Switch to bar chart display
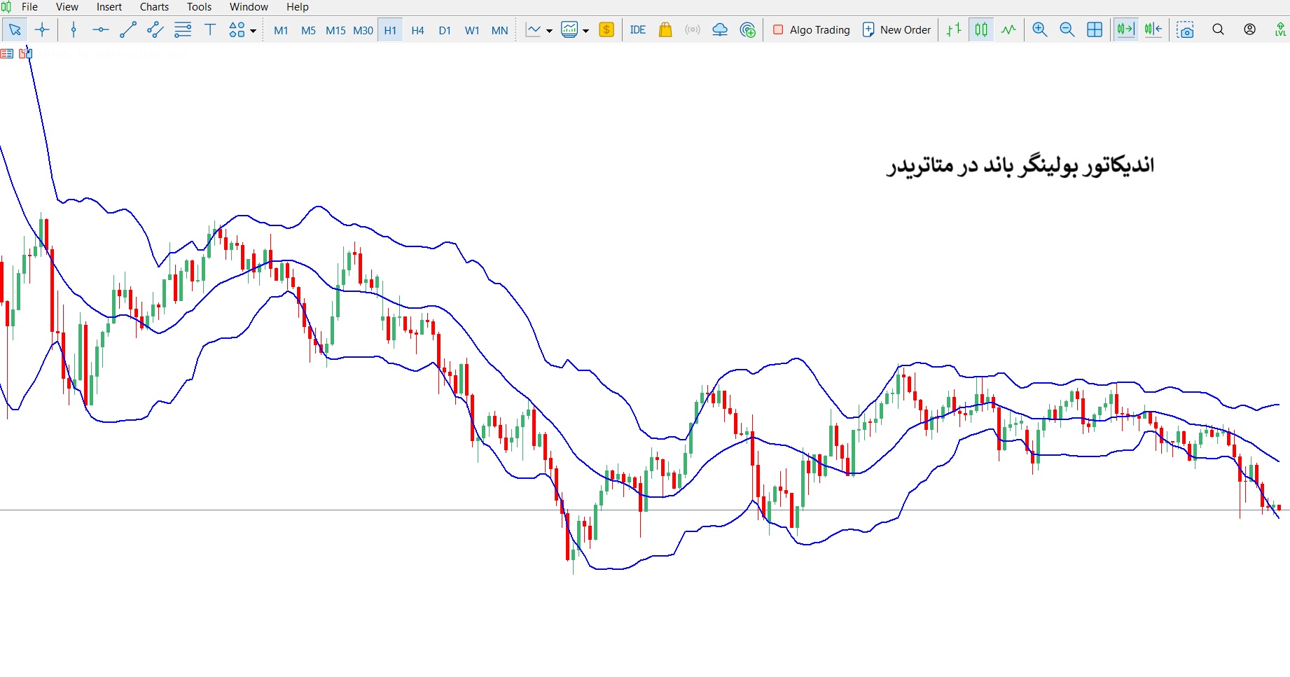This screenshot has width=1290, height=677. (954, 30)
